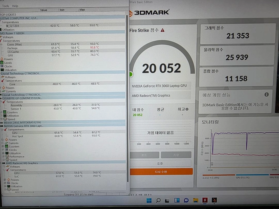This screenshot has width=279, height=209.
Task: Click the 로드 button in 3DMark
Action: click(x=144, y=155)
